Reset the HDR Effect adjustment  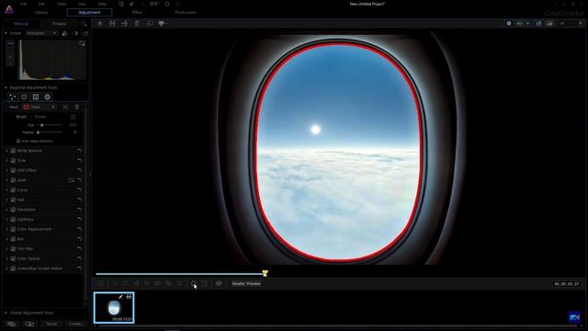click(x=79, y=170)
